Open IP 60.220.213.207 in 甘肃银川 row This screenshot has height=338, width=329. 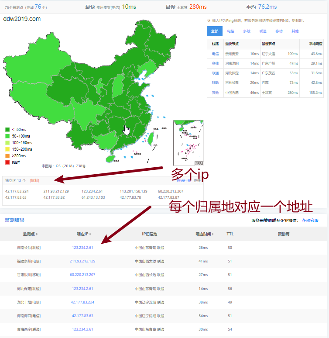point(82,275)
